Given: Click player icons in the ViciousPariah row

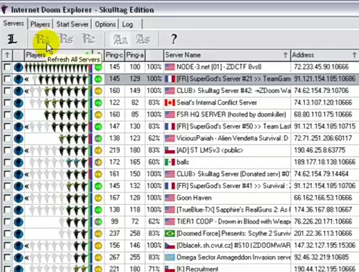Looking at the screenshot, I should coord(73,139).
